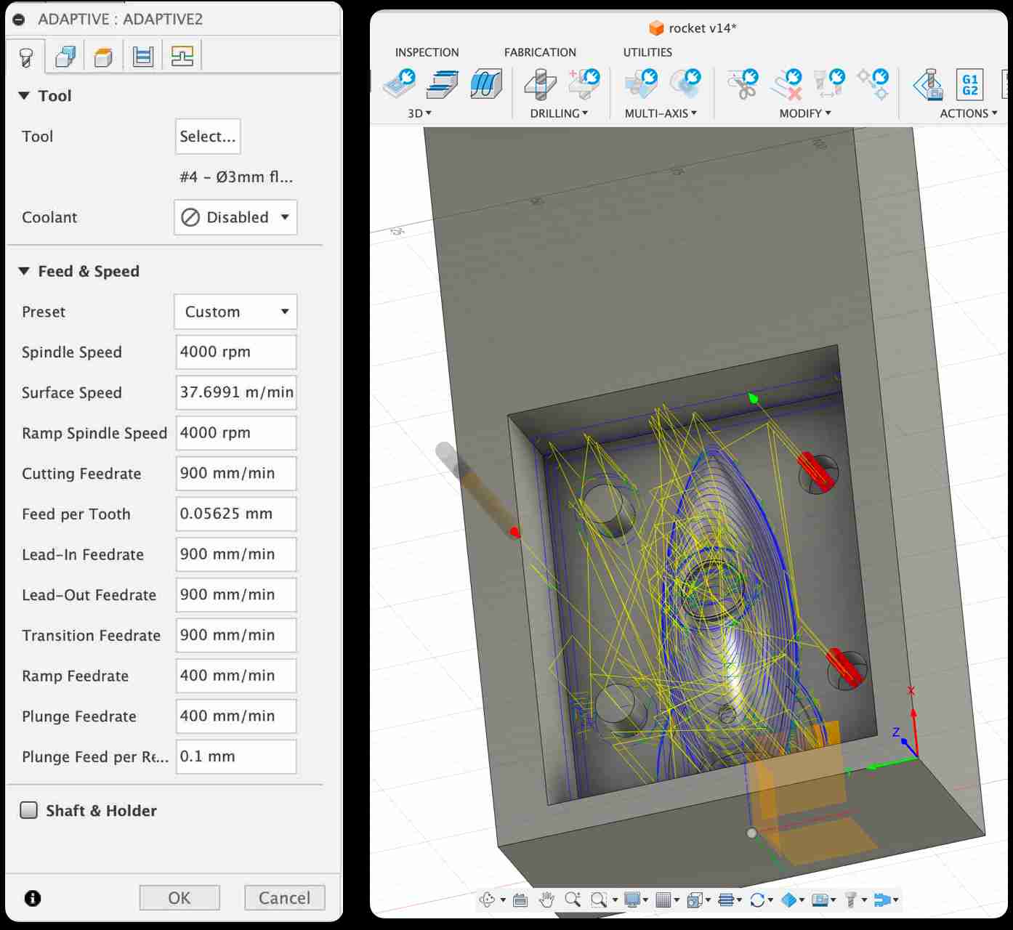Switch to the INSPECTION ribbon tab
Screen dimensions: 1013x930
pyautogui.click(x=427, y=52)
